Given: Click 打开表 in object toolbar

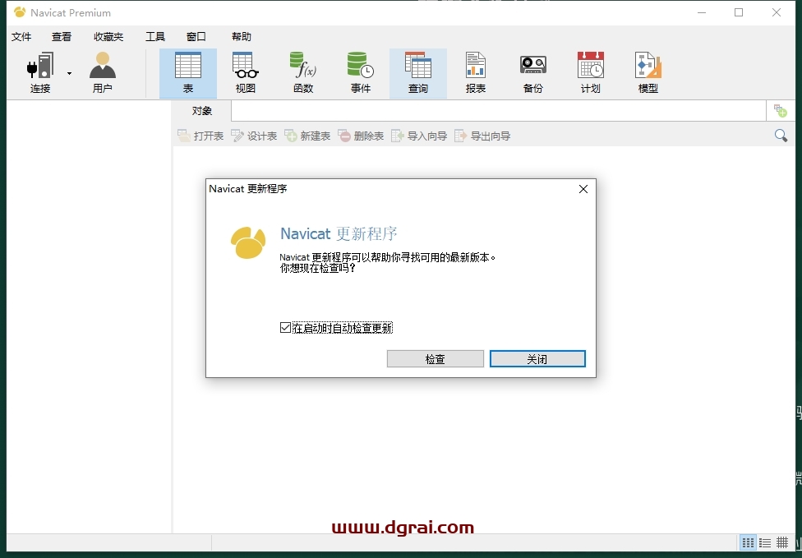Looking at the screenshot, I should [200, 136].
